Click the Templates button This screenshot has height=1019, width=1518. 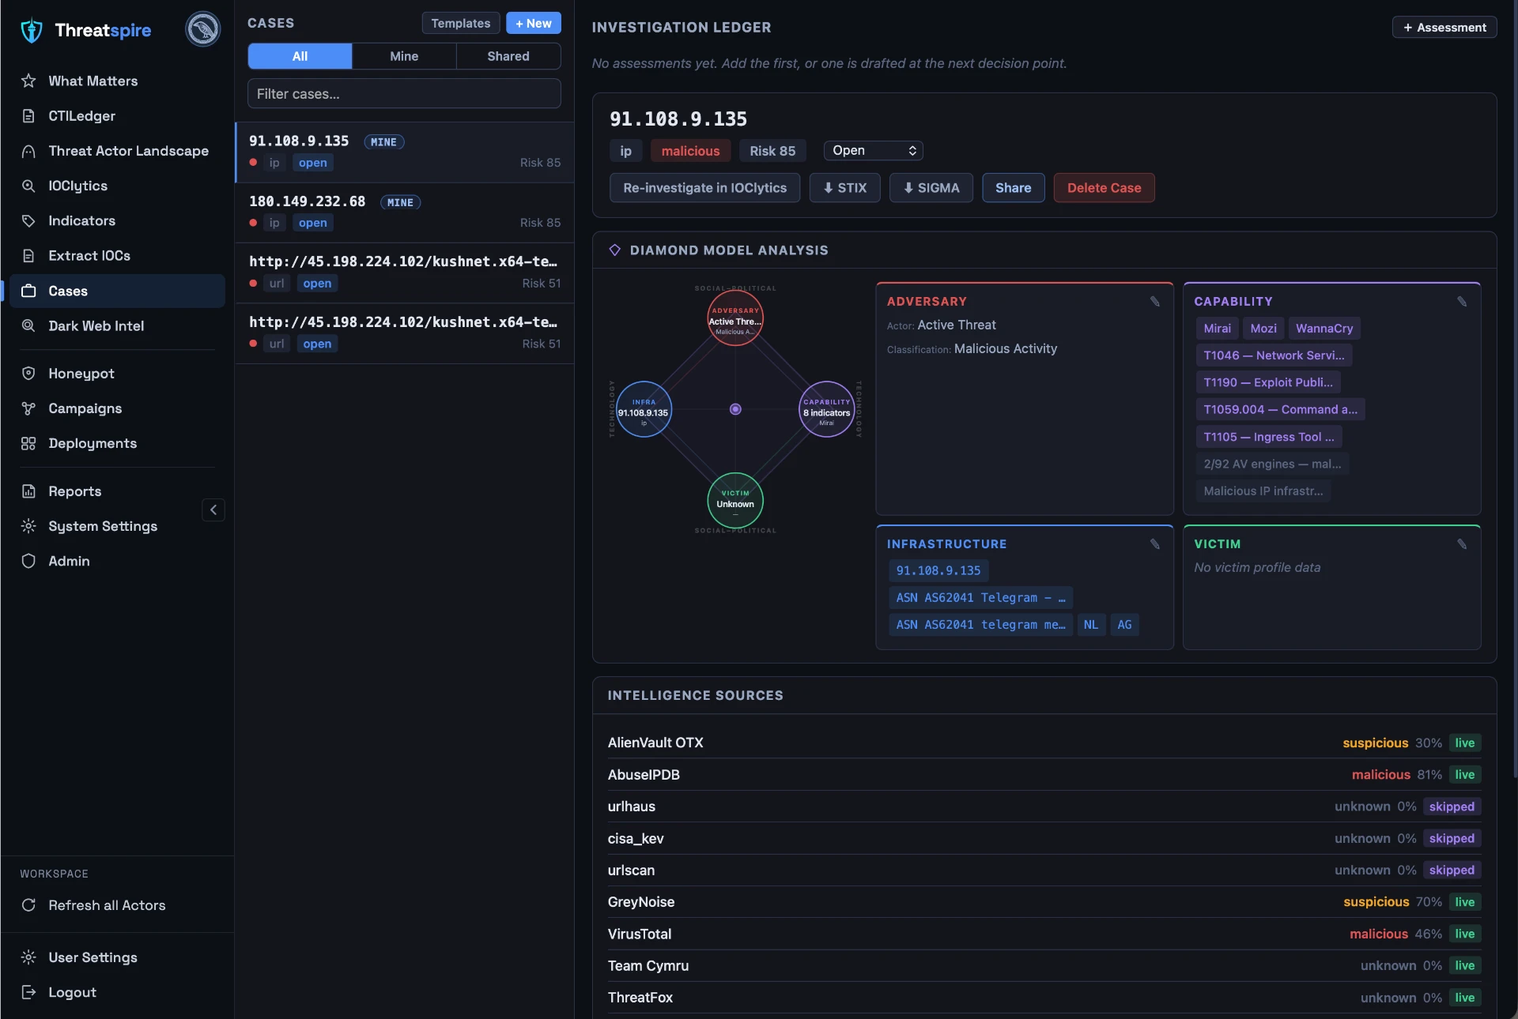coord(461,23)
